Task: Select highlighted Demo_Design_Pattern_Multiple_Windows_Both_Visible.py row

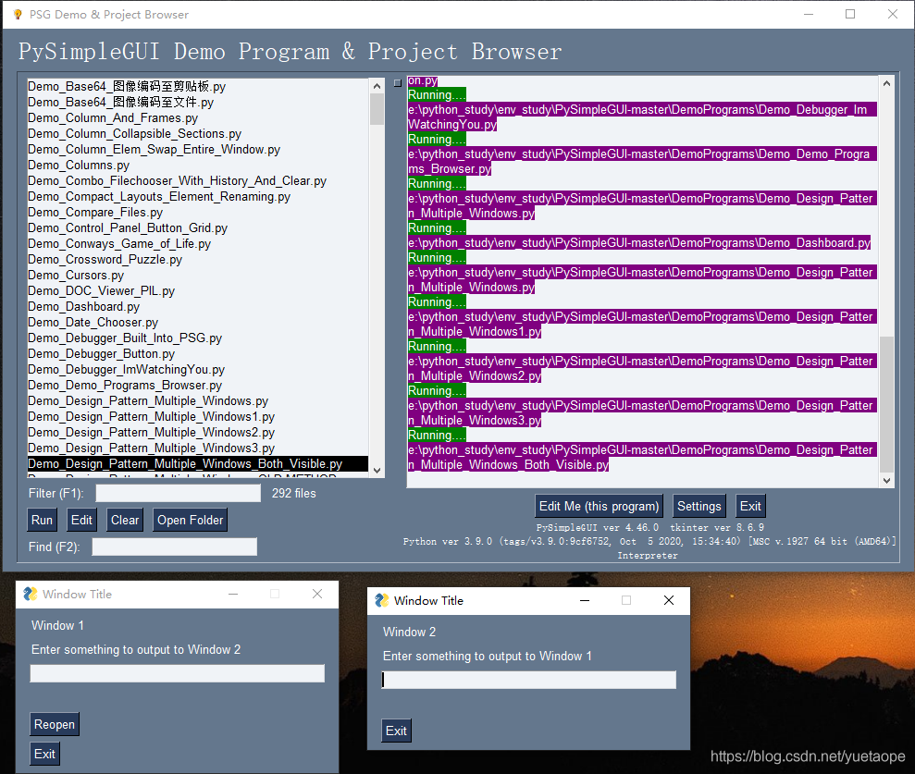Action: pos(198,463)
